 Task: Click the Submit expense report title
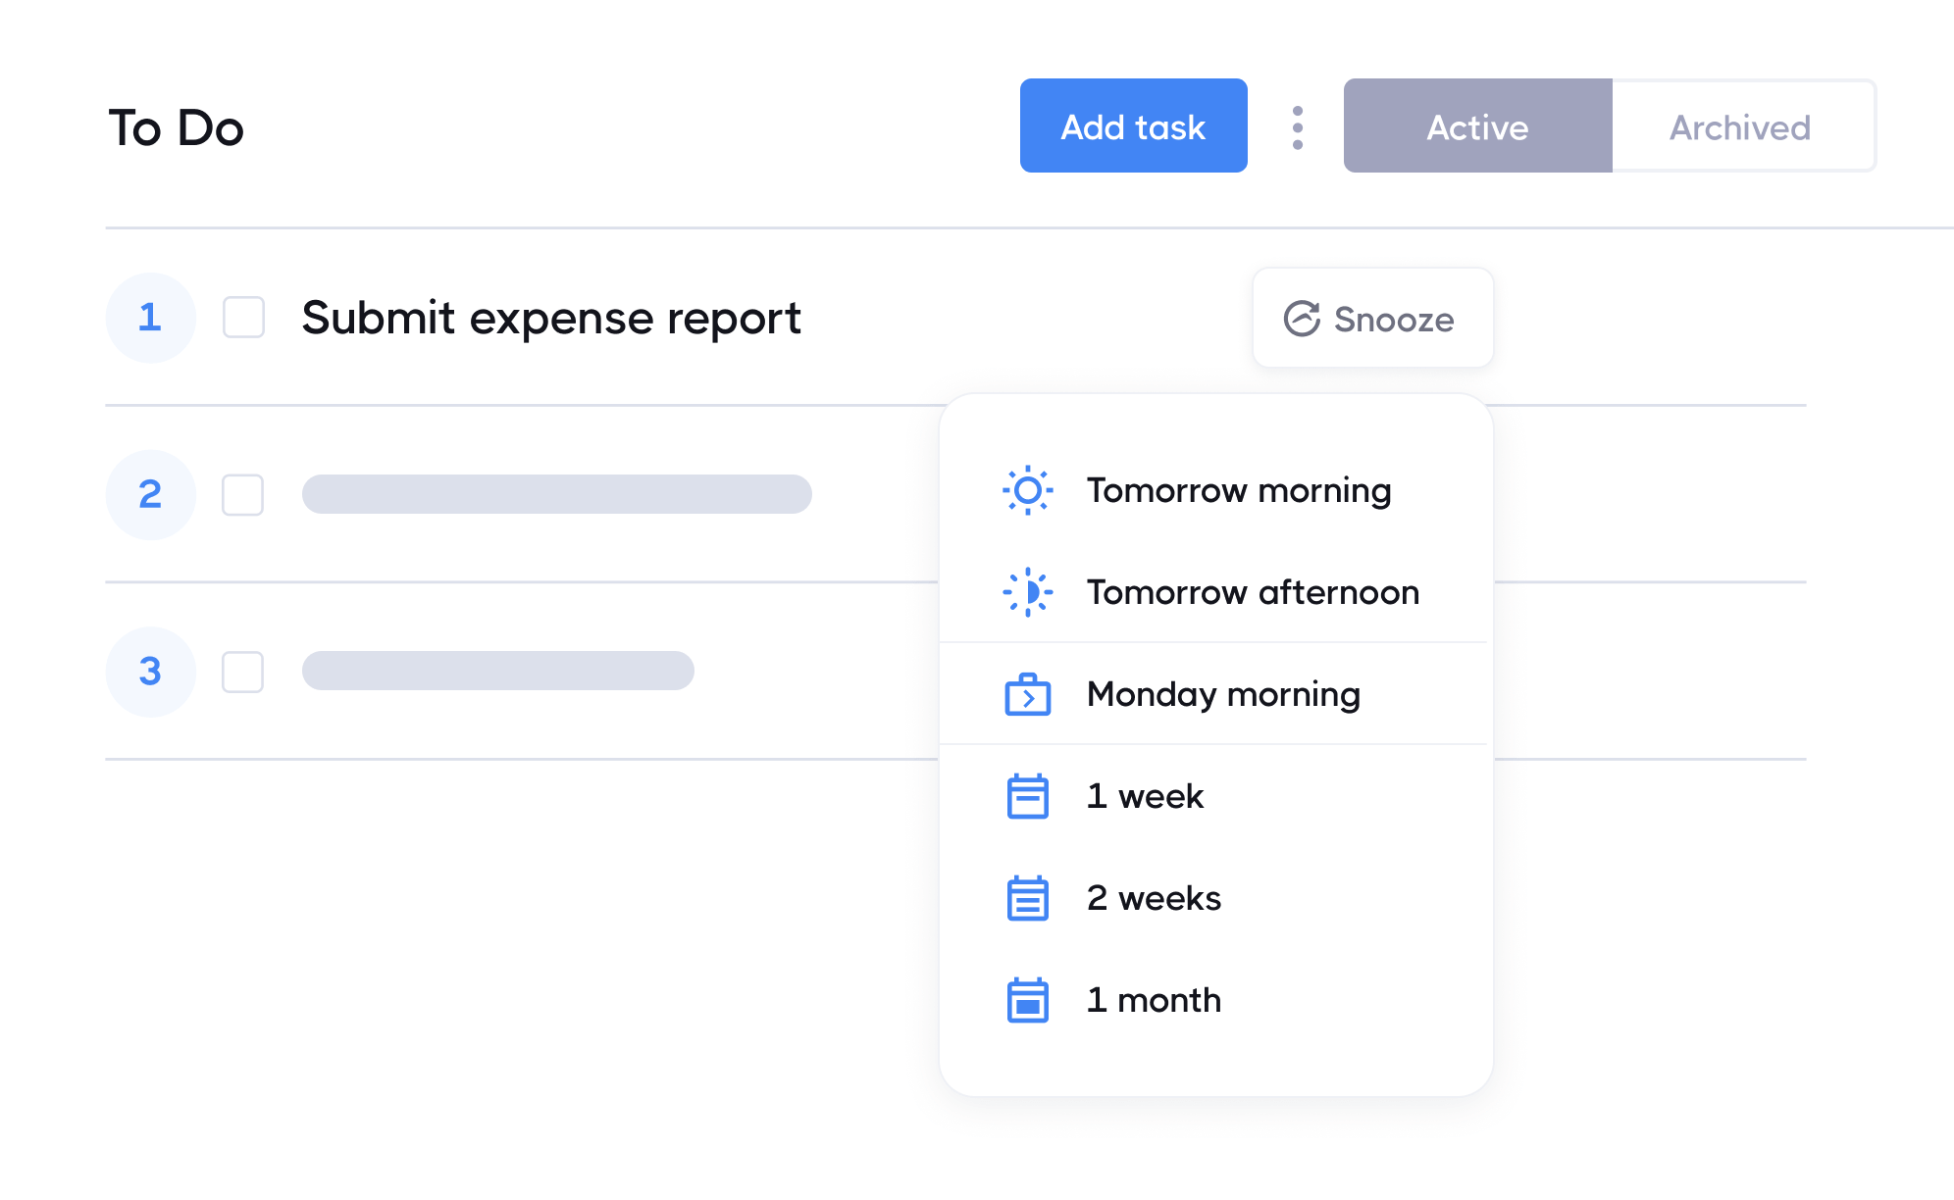point(550,318)
